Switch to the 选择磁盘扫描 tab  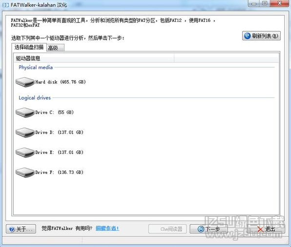pyautogui.click(x=29, y=47)
